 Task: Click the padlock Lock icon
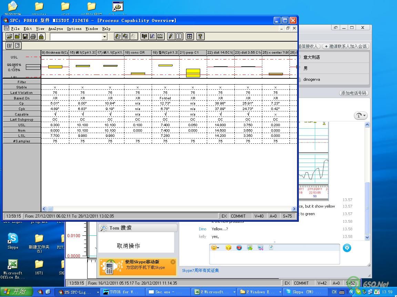click(41, 36)
